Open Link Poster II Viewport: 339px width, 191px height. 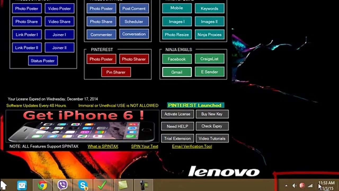[x=27, y=48]
